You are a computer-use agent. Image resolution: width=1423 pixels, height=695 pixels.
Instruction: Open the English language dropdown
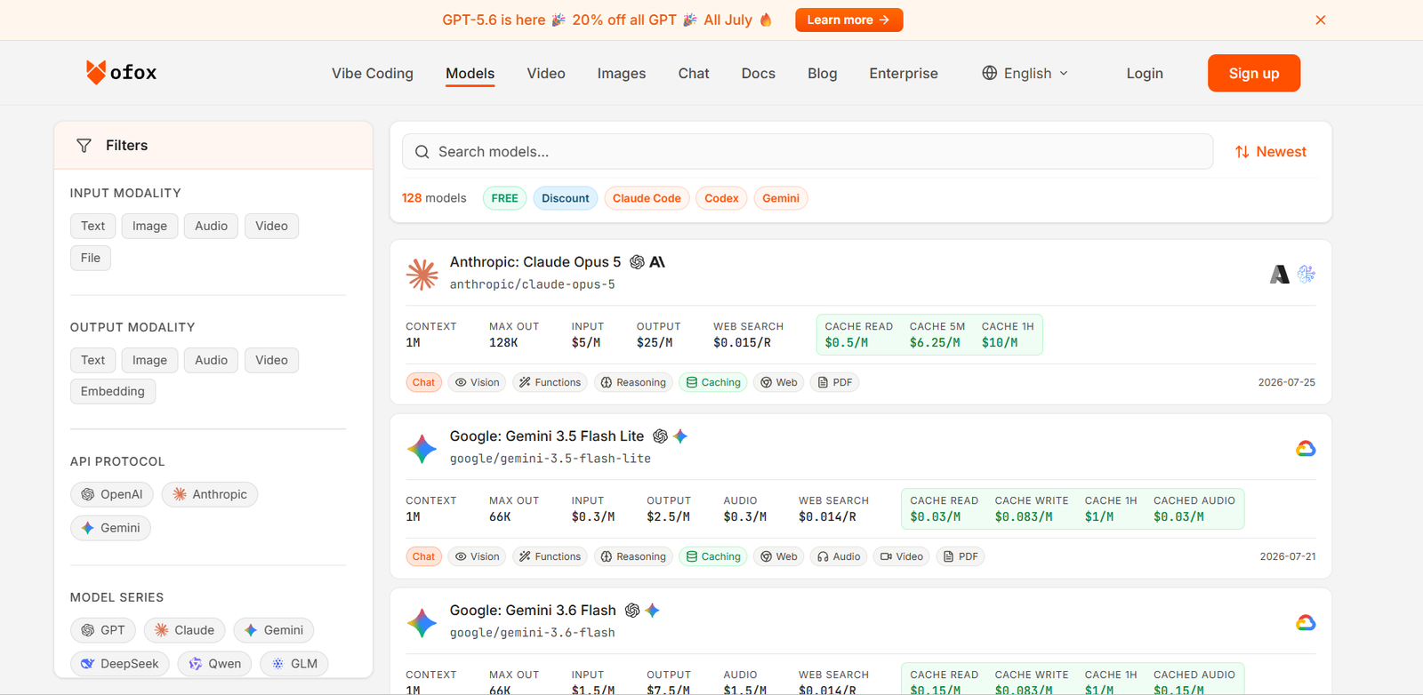pos(1025,73)
